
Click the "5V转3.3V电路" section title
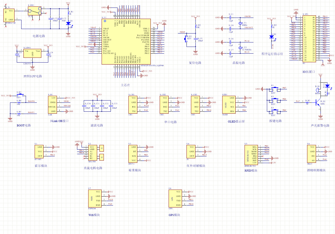33,76
